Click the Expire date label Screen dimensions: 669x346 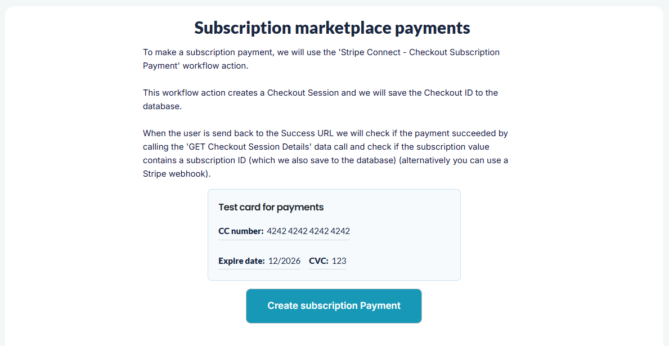pyautogui.click(x=241, y=261)
